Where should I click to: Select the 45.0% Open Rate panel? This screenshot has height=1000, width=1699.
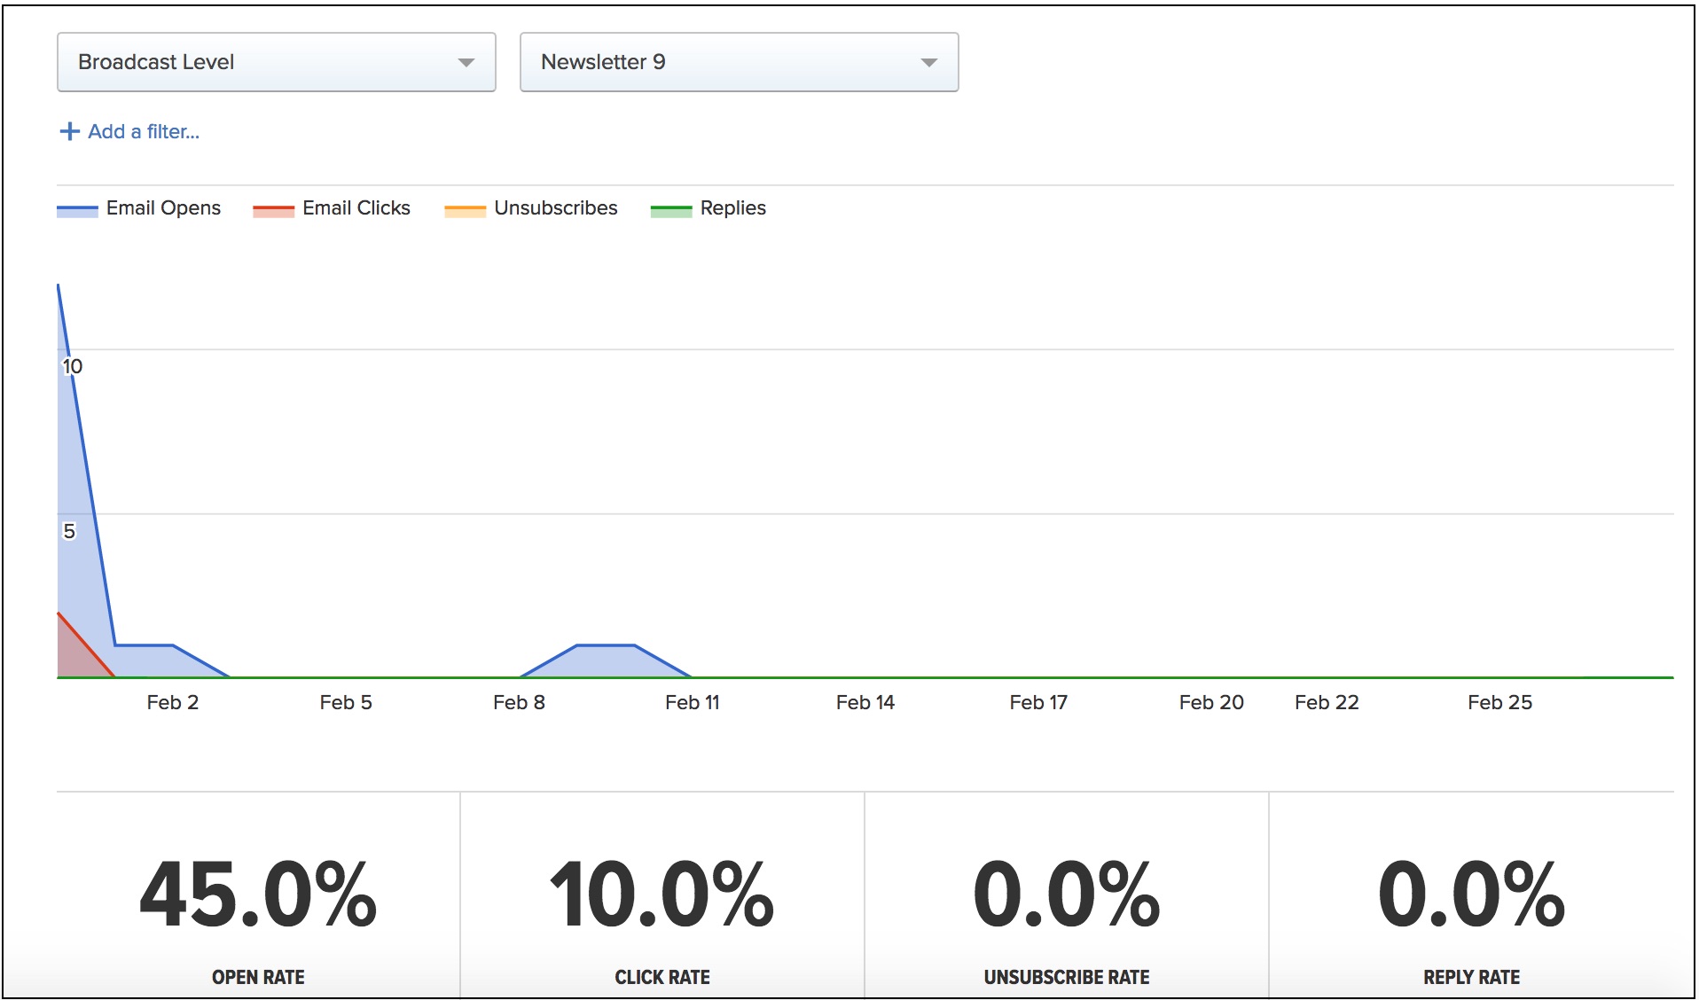[x=258, y=895]
